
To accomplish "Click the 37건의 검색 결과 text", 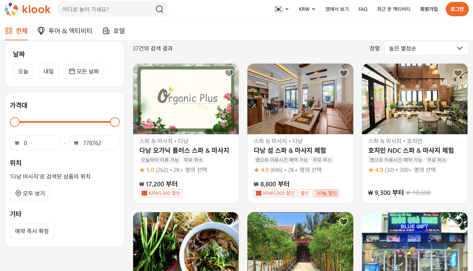I will (x=153, y=48).
